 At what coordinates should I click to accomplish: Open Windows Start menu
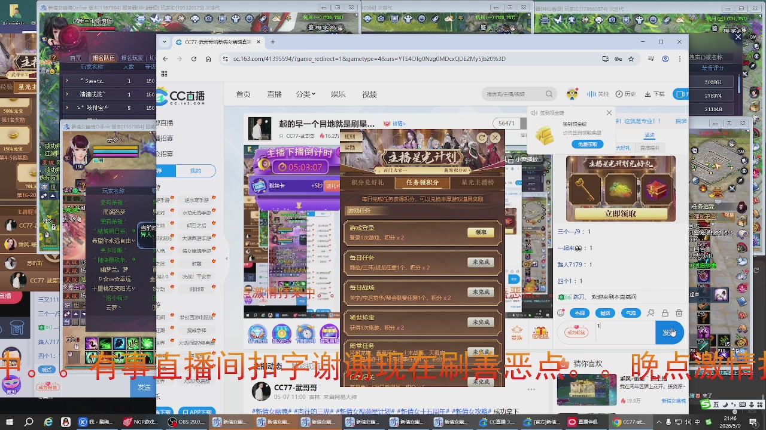pyautogui.click(x=11, y=422)
